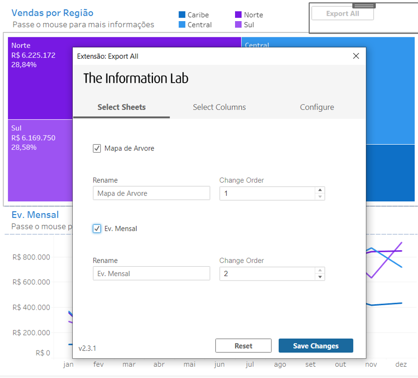This screenshot has width=418, height=378.
Task: Toggle the Ev. Mensal sheet checkbox
Action: point(97,228)
